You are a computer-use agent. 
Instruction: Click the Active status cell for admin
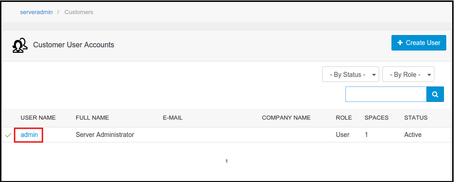coord(412,135)
